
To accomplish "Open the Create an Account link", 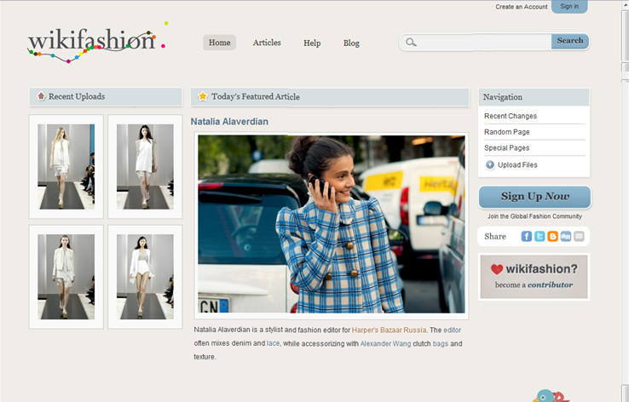I will click(522, 7).
